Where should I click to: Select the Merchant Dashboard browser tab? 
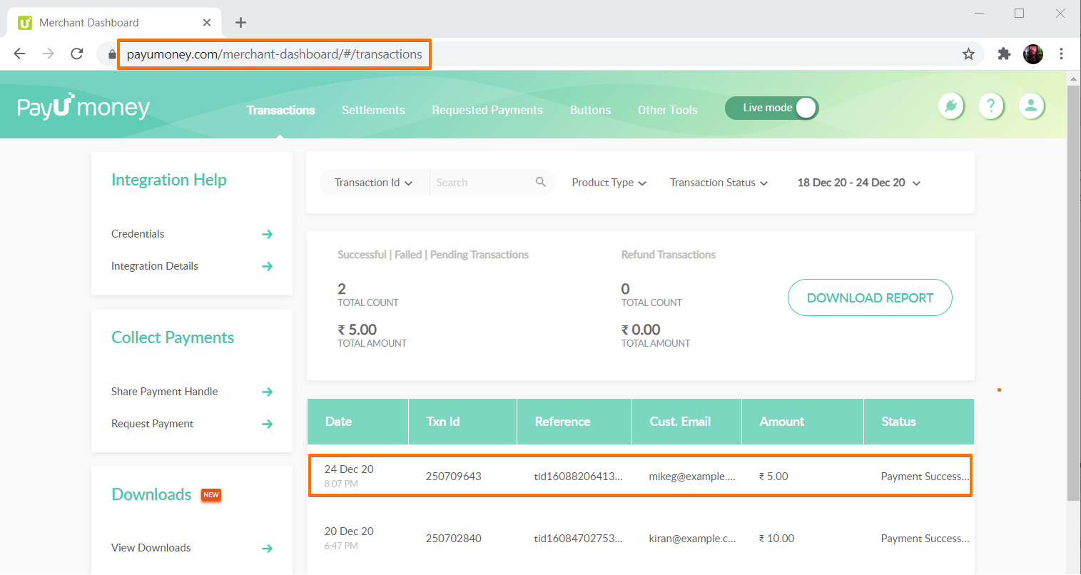(114, 23)
